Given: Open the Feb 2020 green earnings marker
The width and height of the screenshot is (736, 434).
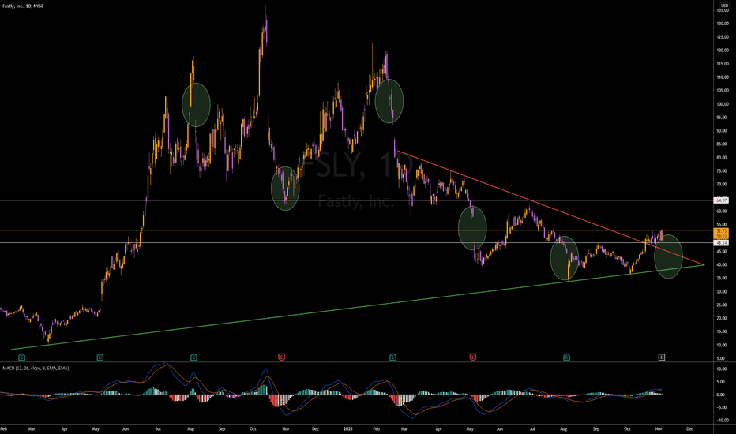Looking at the screenshot, I should point(21,357).
